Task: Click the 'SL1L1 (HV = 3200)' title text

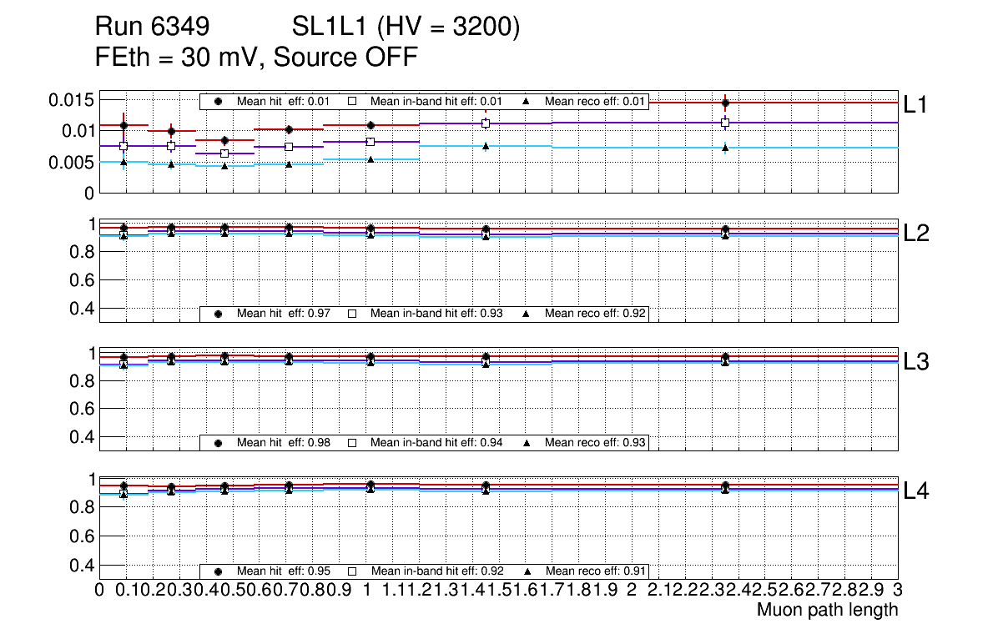Action: point(406,28)
